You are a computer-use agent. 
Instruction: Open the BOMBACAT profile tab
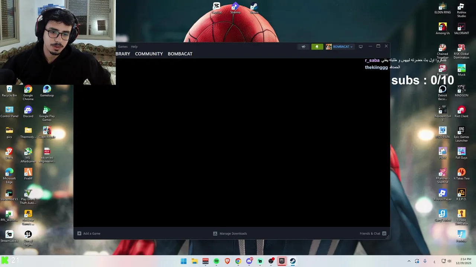point(180,54)
